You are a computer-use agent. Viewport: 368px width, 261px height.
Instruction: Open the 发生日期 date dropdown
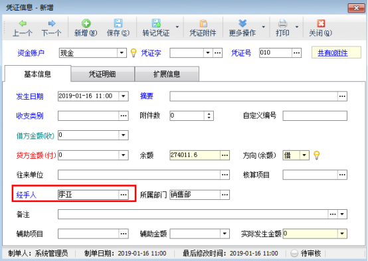(124, 96)
